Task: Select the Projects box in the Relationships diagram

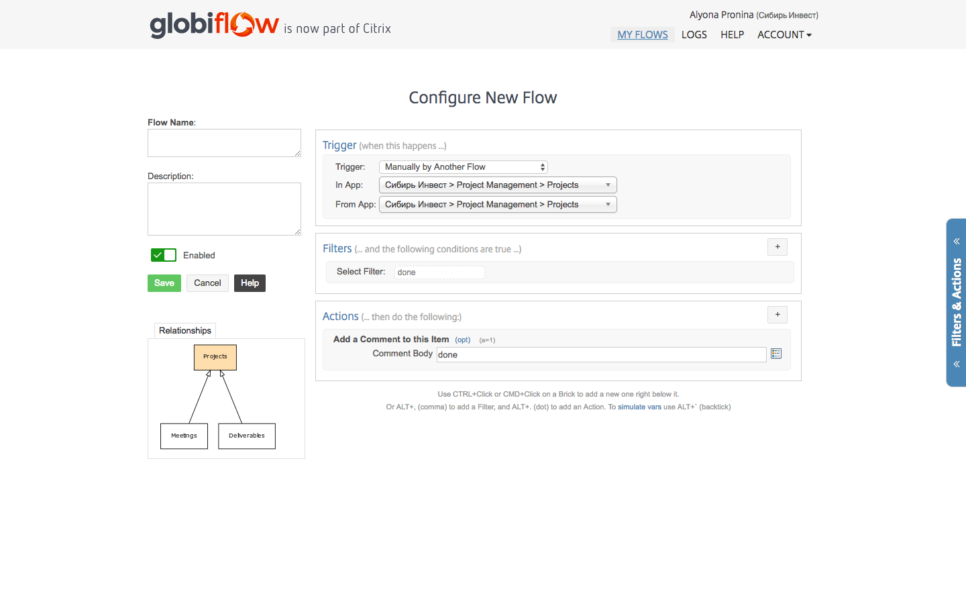Action: coord(215,356)
